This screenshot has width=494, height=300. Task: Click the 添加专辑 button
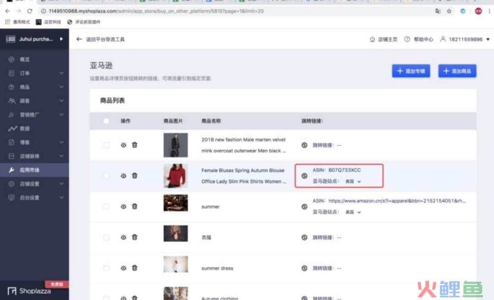click(x=411, y=71)
